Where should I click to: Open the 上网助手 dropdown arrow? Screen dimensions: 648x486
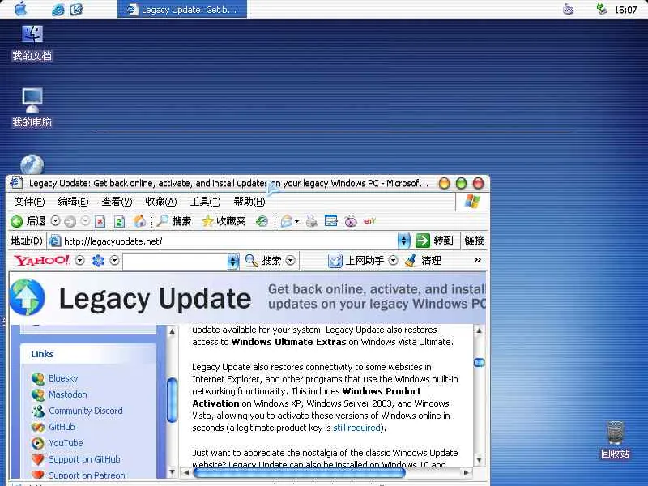(x=394, y=260)
